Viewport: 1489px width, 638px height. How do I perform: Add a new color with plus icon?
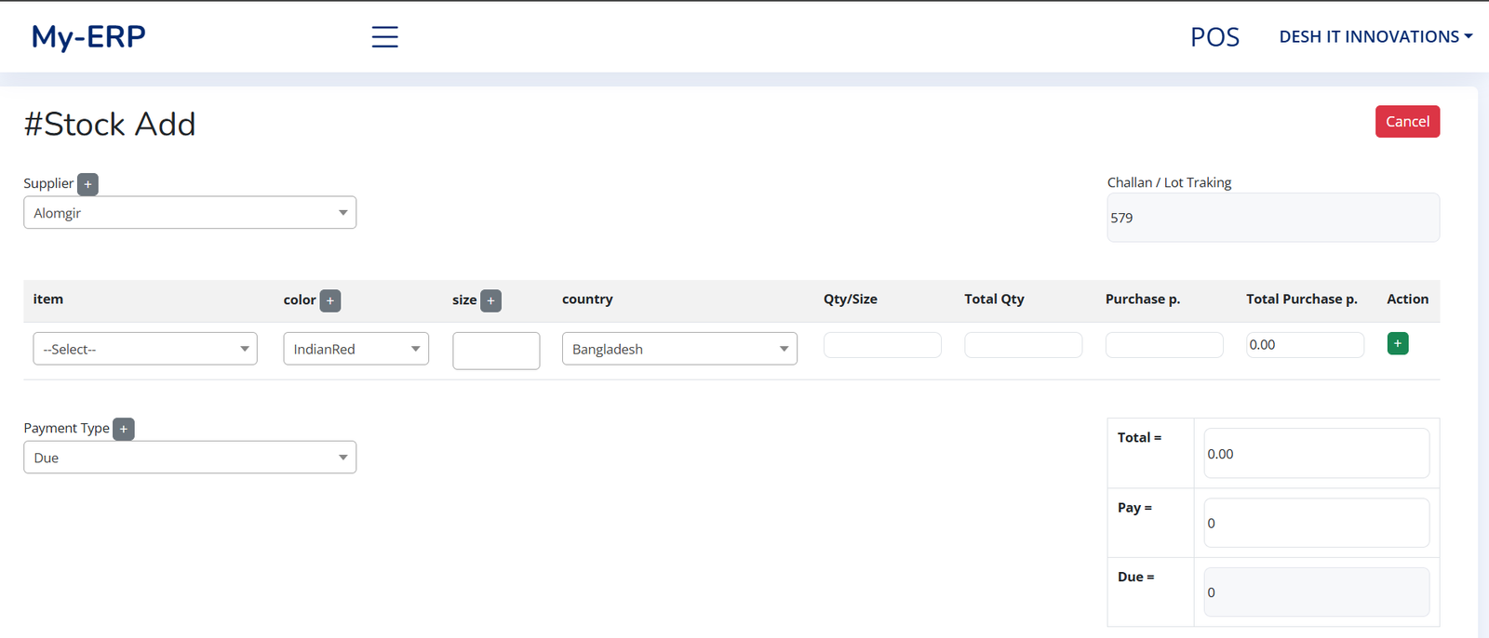[330, 300]
